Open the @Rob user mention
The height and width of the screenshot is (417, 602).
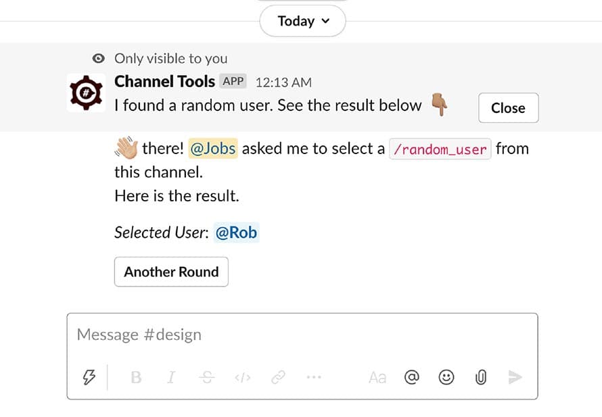point(236,233)
